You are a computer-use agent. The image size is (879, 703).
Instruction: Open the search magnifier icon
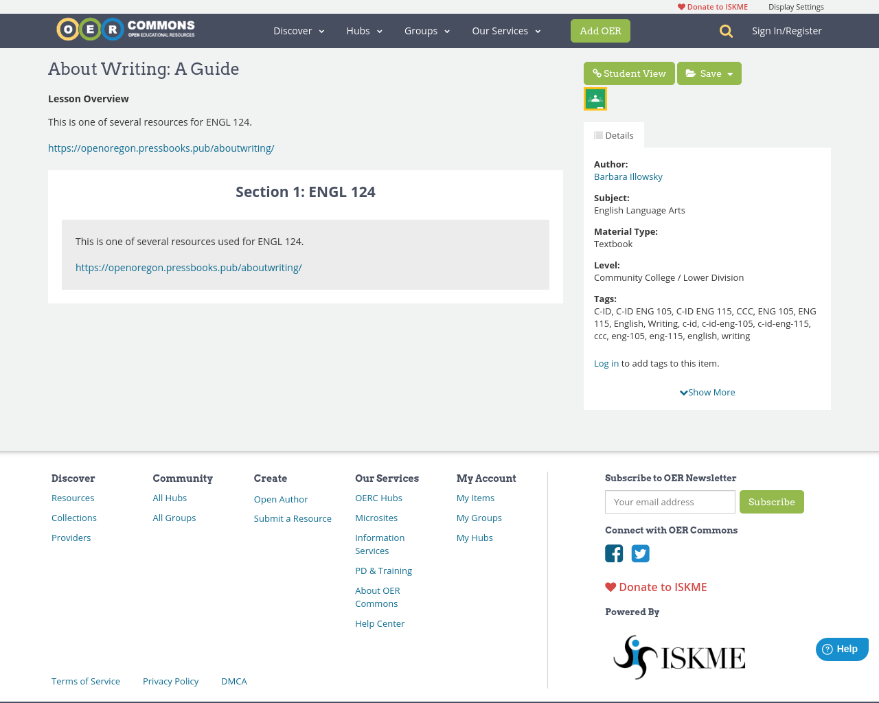(726, 31)
